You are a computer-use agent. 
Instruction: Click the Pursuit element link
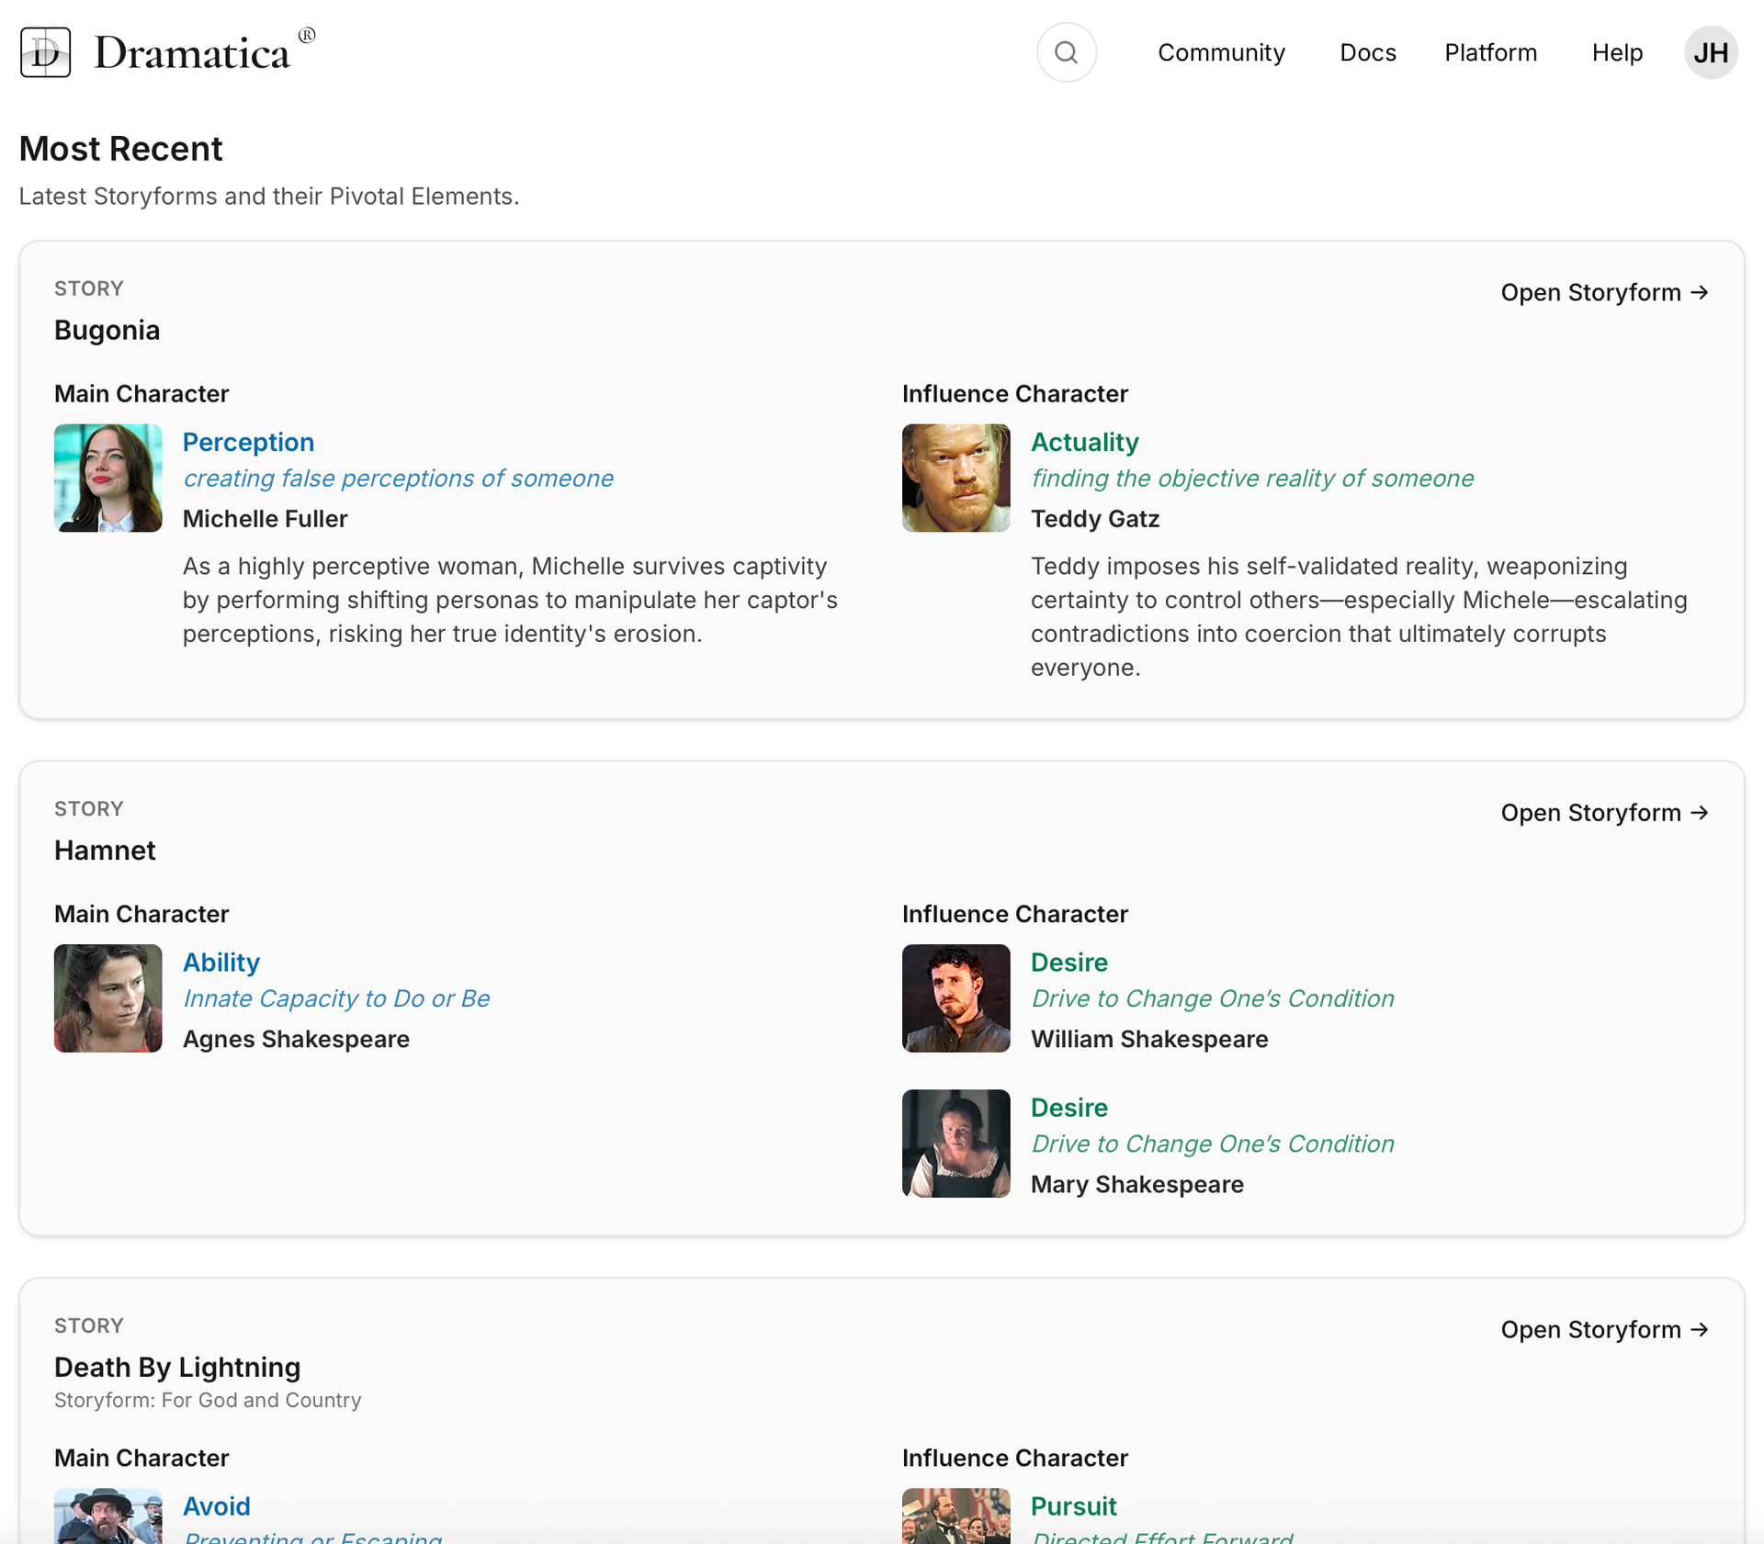[1073, 1506]
